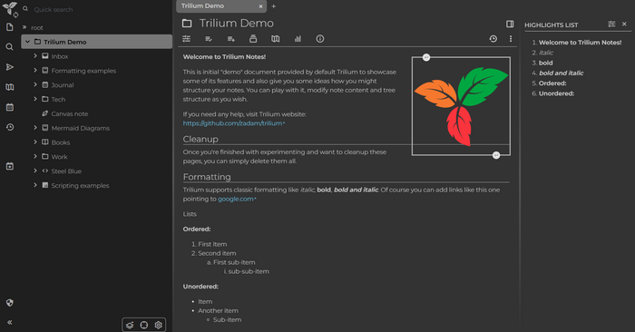Click the 'Another item' bullet entry

point(218,311)
